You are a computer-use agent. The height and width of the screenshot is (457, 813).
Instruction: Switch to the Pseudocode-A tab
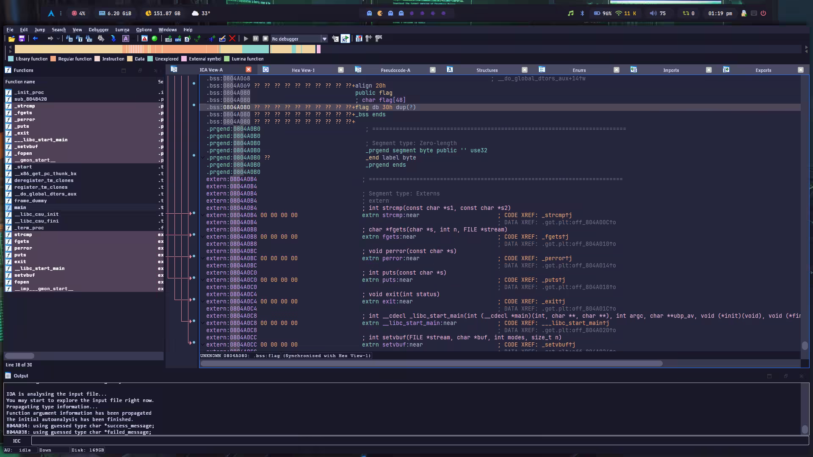[395, 70]
